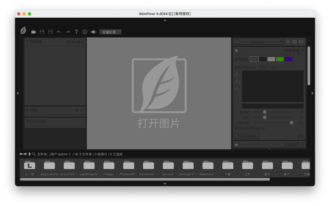This screenshot has height=206, width=330.
Task: Open preset settings gear icon
Action: coord(295,42)
